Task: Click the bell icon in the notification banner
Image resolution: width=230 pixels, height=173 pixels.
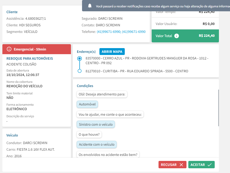Action: click(x=90, y=6)
